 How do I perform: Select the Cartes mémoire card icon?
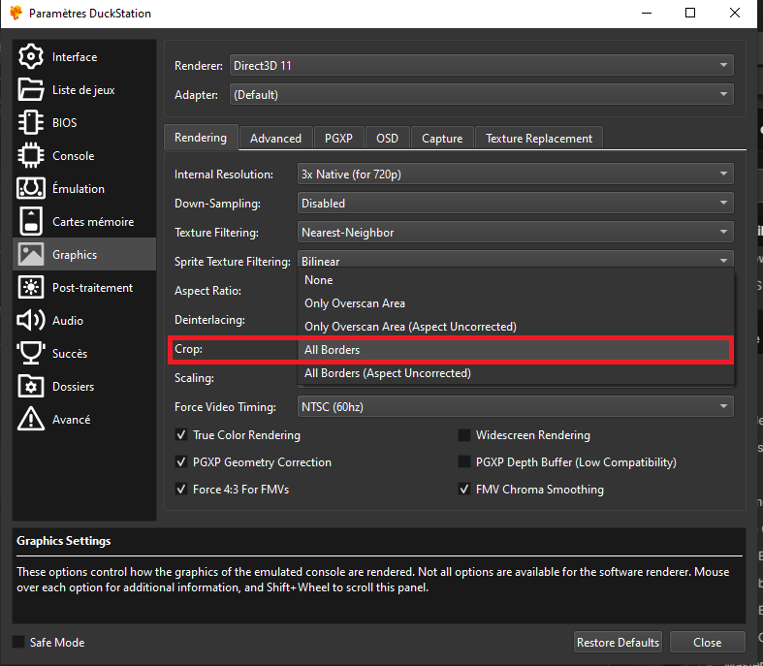click(x=31, y=221)
